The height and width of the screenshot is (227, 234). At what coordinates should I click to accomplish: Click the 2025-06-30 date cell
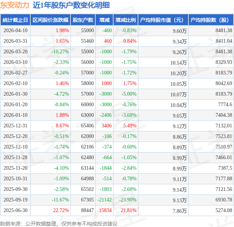click(15, 211)
